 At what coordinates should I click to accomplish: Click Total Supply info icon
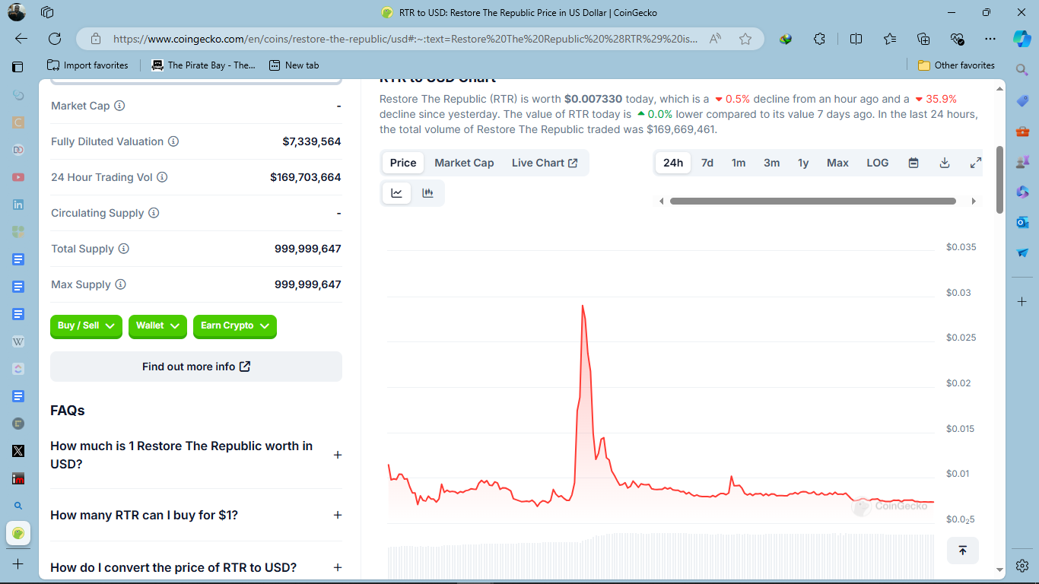coord(124,249)
